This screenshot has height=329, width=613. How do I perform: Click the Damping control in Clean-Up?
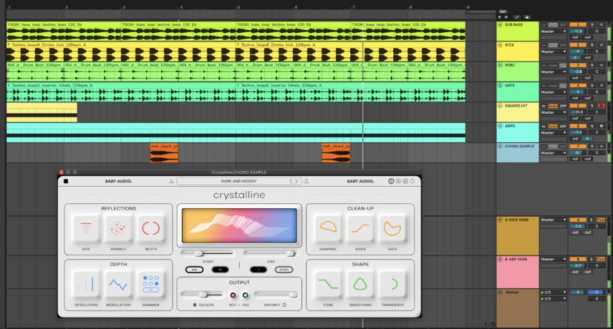click(x=328, y=228)
